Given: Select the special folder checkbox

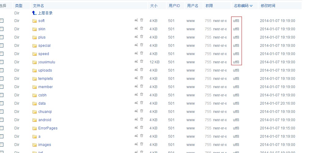Looking at the screenshot, I should click(x=2, y=45).
